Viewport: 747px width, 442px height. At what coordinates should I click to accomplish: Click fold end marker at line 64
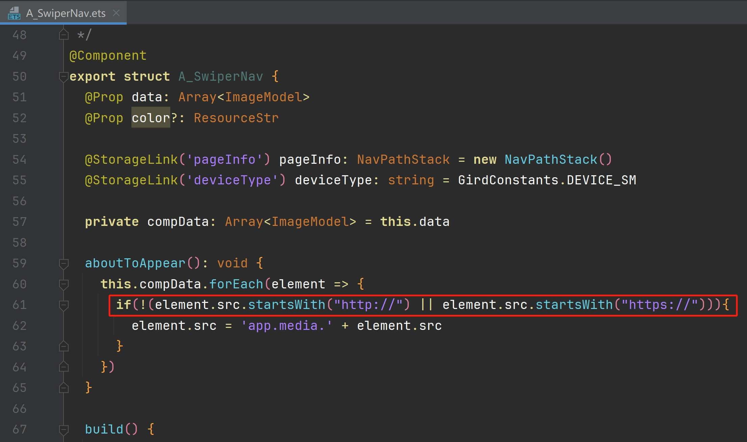tap(64, 367)
